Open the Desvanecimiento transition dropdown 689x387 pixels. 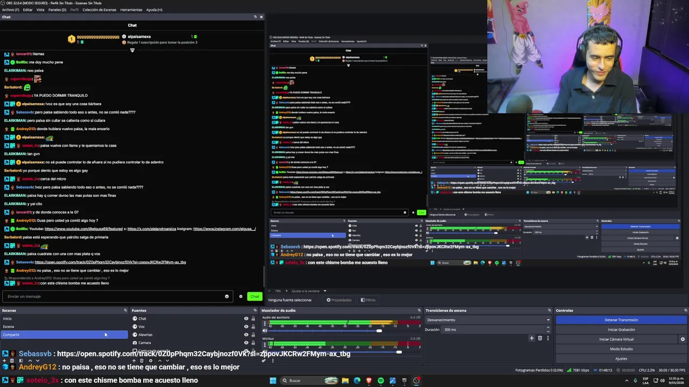pos(488,320)
